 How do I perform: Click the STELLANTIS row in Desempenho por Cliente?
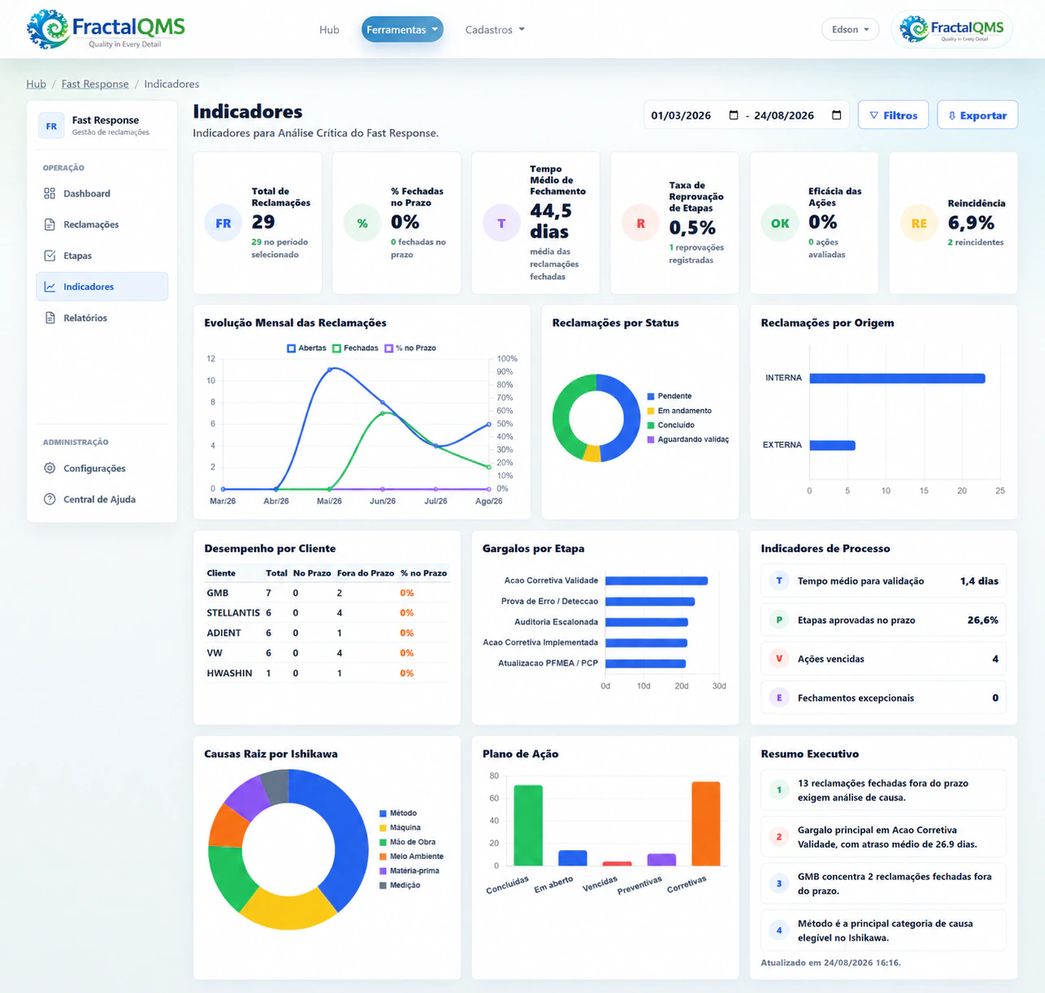coord(327,613)
